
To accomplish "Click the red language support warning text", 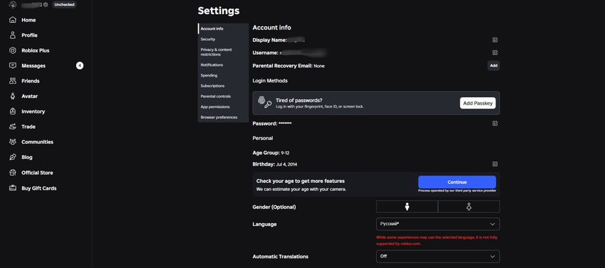I will pyautogui.click(x=437, y=241).
